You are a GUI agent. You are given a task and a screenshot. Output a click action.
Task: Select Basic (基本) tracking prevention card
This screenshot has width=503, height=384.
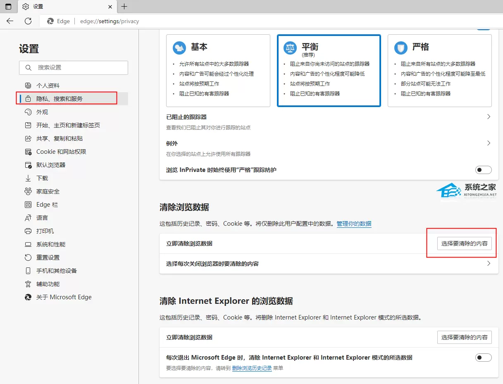(x=218, y=71)
